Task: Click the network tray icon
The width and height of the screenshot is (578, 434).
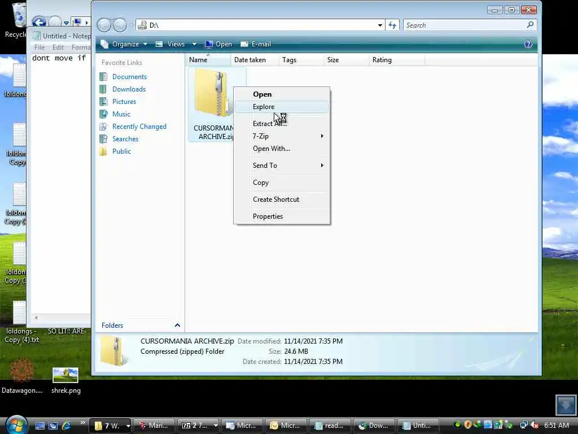Action: pyautogui.click(x=524, y=425)
